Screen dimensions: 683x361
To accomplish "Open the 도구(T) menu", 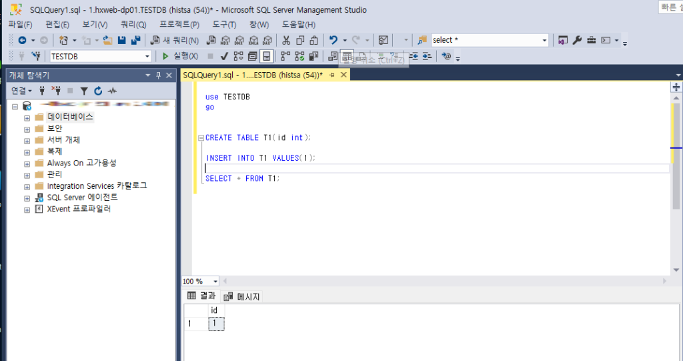I will pyautogui.click(x=224, y=25).
